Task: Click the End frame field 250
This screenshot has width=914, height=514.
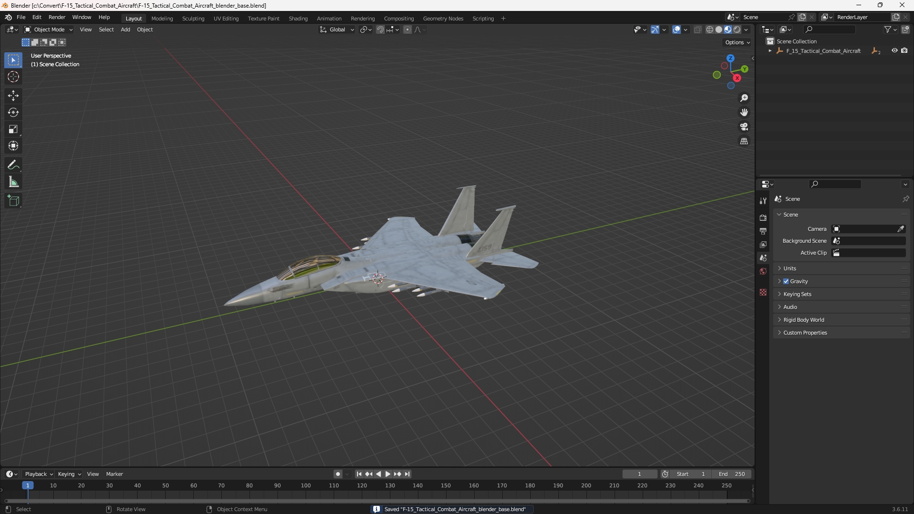Action: click(x=732, y=474)
